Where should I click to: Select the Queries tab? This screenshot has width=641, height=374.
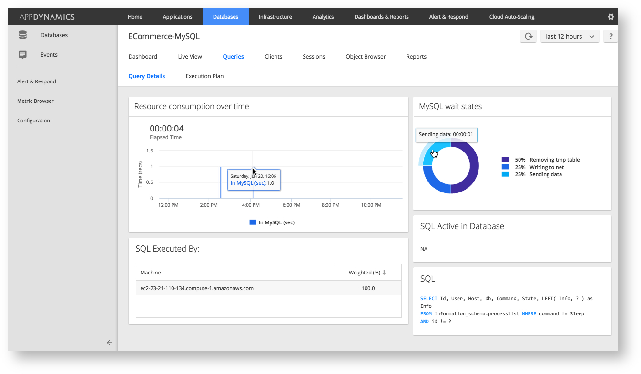[234, 56]
